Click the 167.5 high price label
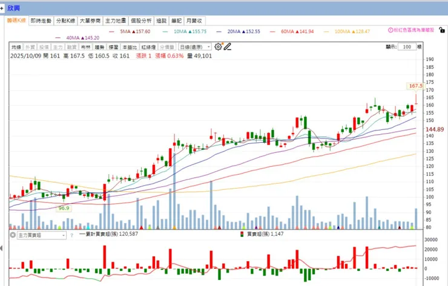The width and height of the screenshot is (448, 286). click(415, 86)
